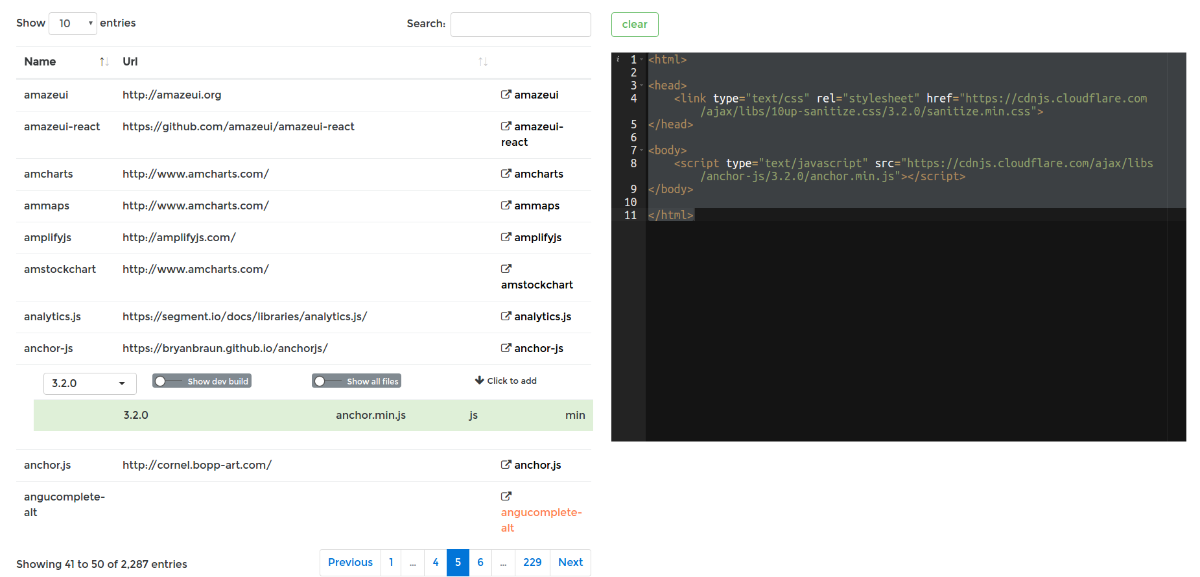The height and width of the screenshot is (577, 1200).
Task: Click external link icon beside ammaps
Action: click(506, 206)
